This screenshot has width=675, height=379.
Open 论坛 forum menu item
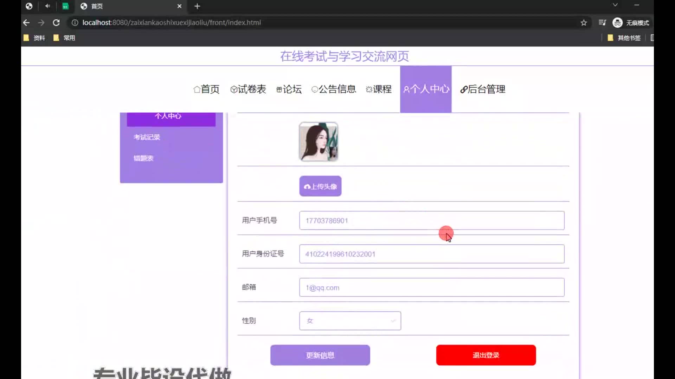tap(289, 89)
